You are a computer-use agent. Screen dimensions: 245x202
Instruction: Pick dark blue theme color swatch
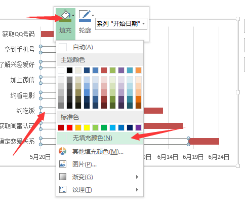(87, 70)
